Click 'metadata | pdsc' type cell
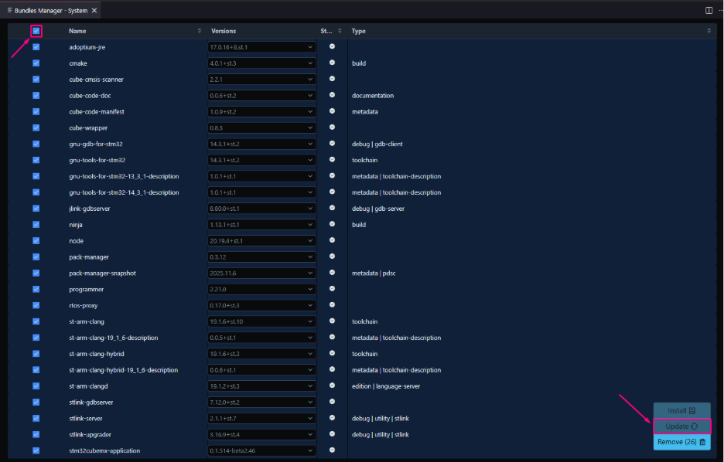 [374, 273]
